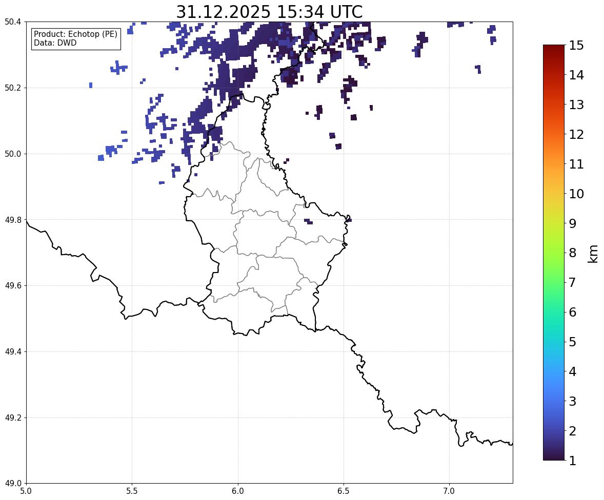Image resolution: width=604 pixels, height=500 pixels.
Task: Click the longitude axis label '5.0'
Action: pos(26,491)
